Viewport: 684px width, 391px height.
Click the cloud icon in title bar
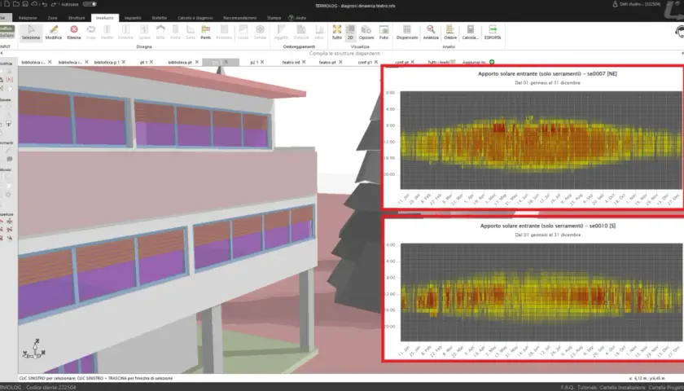coord(34,4)
